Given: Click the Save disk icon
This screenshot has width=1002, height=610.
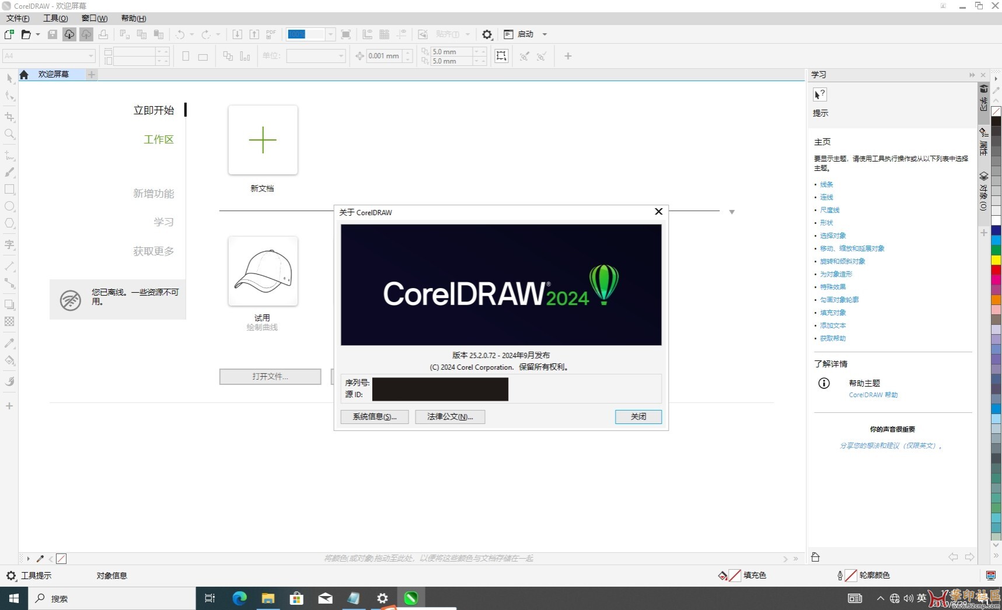Looking at the screenshot, I should 53,34.
